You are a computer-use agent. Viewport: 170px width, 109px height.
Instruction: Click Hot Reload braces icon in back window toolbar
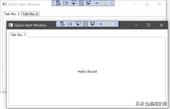point(97,3)
